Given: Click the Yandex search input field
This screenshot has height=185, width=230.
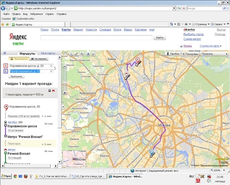Looking at the screenshot, I should pyautogui.click(x=96, y=38).
